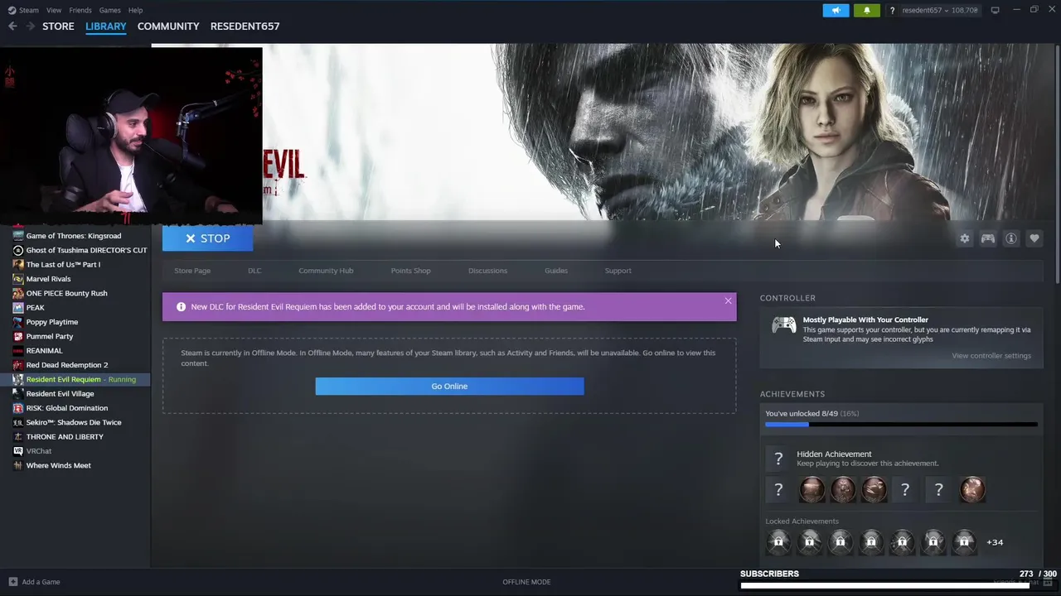The height and width of the screenshot is (596, 1061).
Task: Select Sekiro: Shadows Die Twice icon
Action: point(18,422)
